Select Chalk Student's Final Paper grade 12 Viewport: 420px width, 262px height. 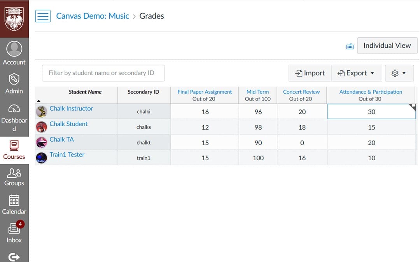tap(205, 127)
